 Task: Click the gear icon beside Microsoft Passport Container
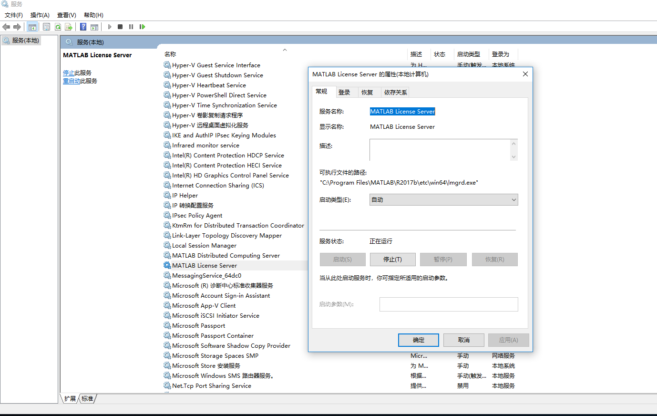click(x=167, y=335)
